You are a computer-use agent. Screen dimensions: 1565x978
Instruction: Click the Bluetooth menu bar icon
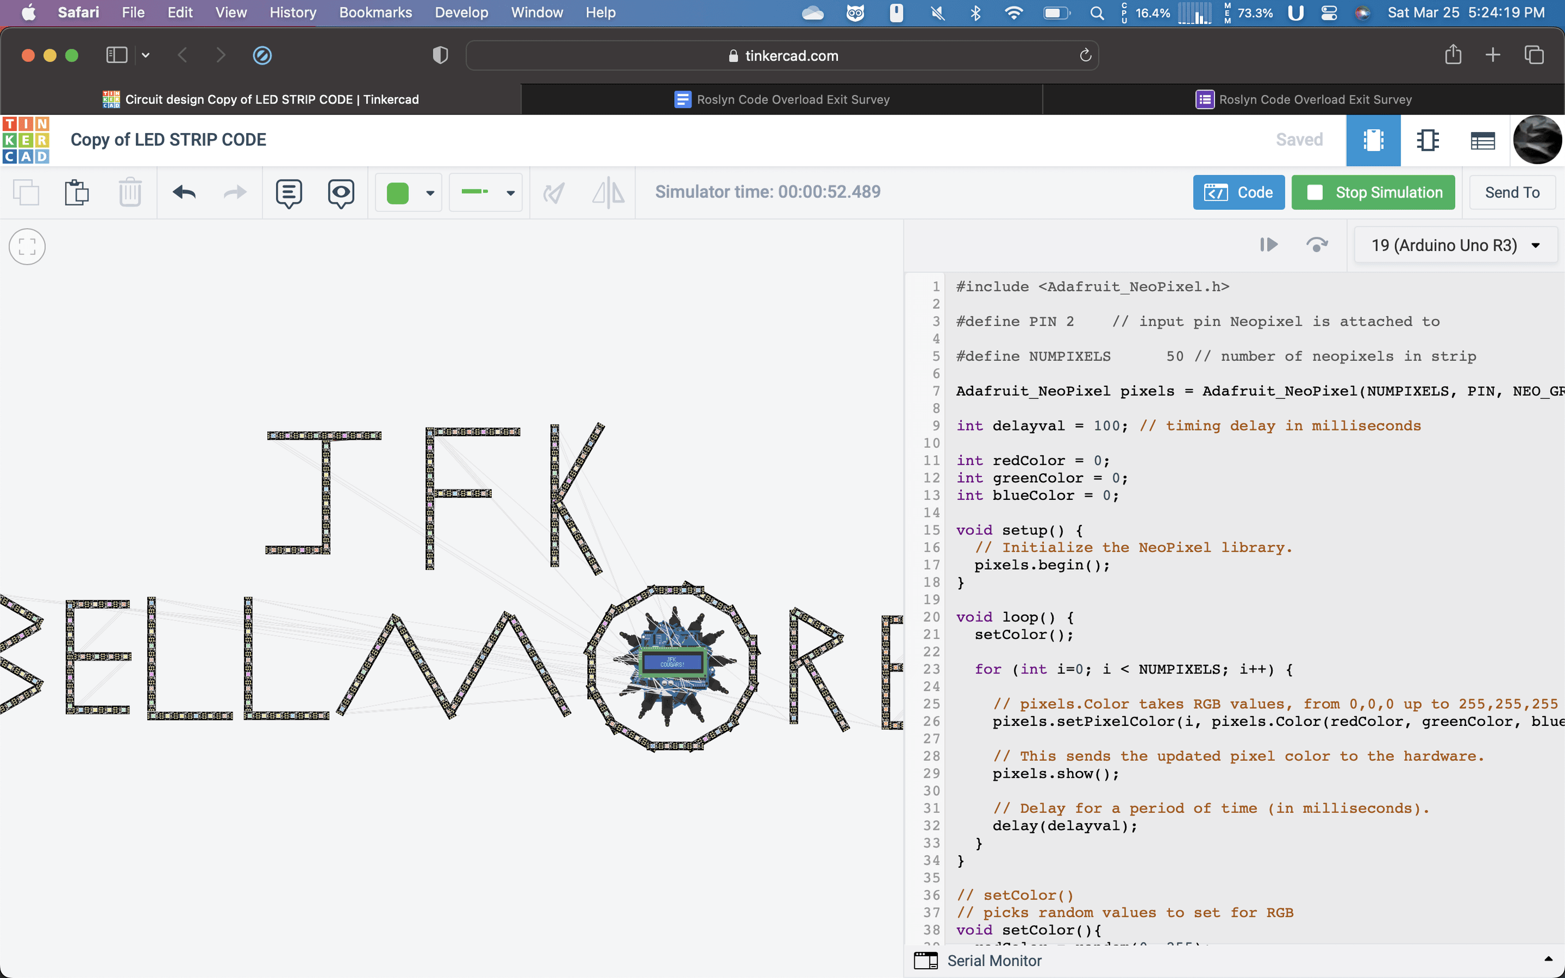[x=975, y=13]
